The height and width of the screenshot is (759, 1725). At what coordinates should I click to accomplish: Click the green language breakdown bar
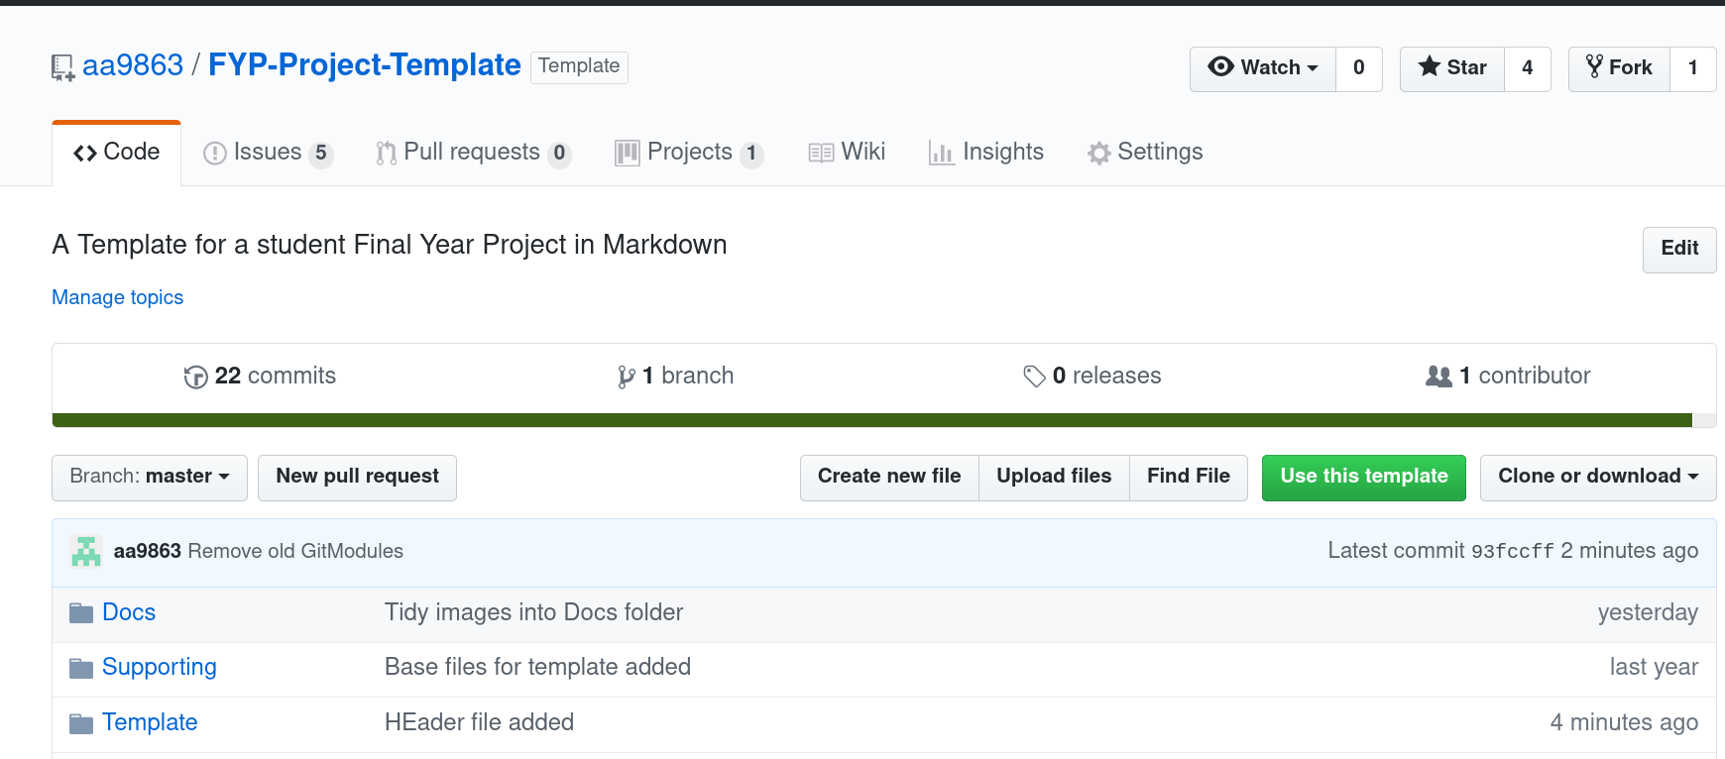[x=872, y=420]
